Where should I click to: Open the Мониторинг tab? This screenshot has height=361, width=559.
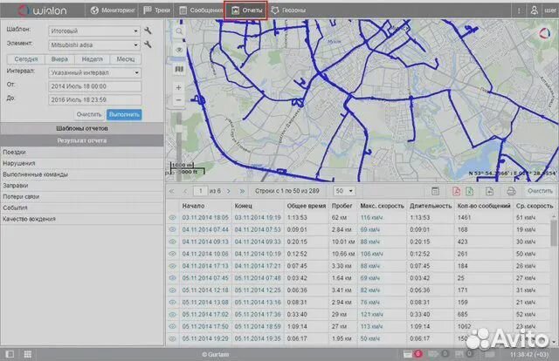(x=113, y=10)
